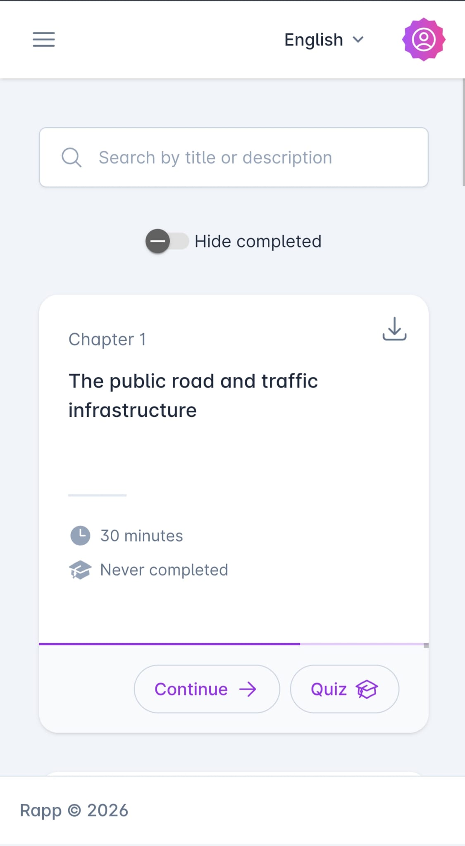Click the search magnifier icon
The height and width of the screenshot is (846, 465).
point(72,157)
